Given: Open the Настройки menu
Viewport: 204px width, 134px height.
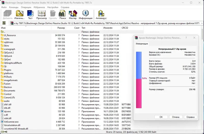Looking at the screenshot, I should tap(53, 7).
